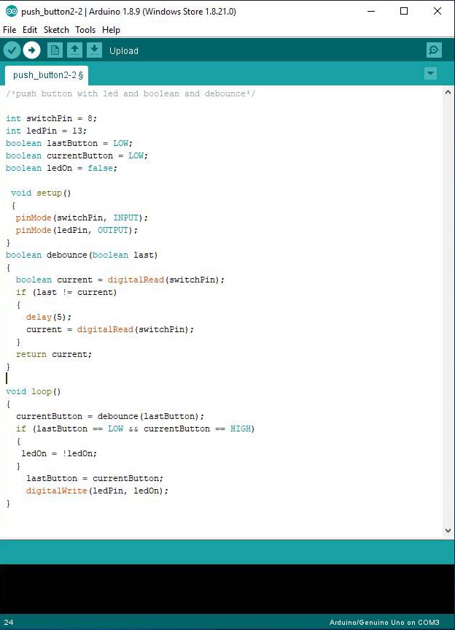Click the 'return current;' line
The width and height of the screenshot is (455, 630).
click(x=54, y=354)
